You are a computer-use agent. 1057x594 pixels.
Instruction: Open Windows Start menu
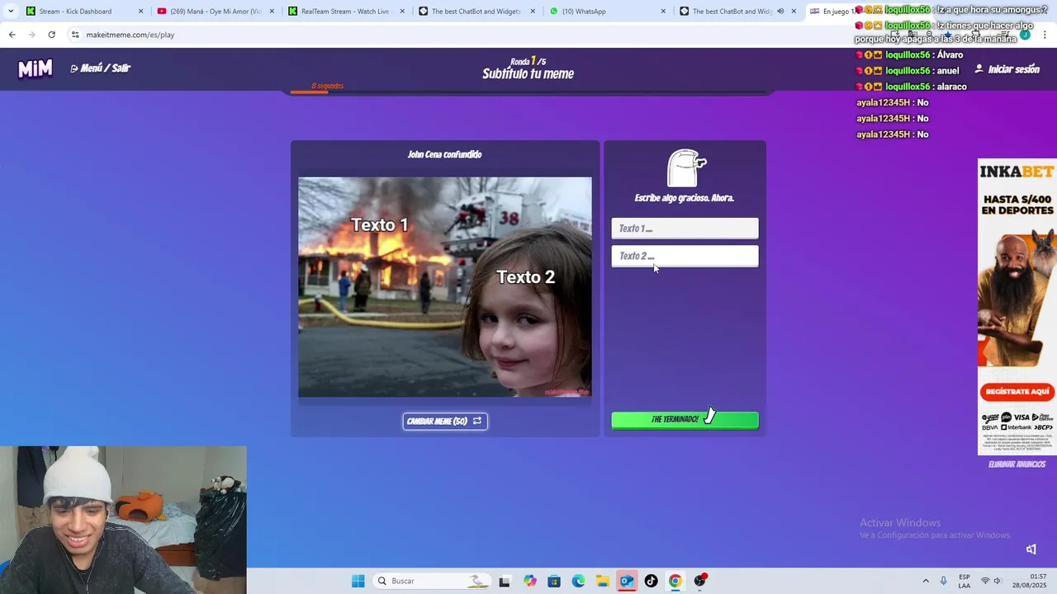click(358, 581)
